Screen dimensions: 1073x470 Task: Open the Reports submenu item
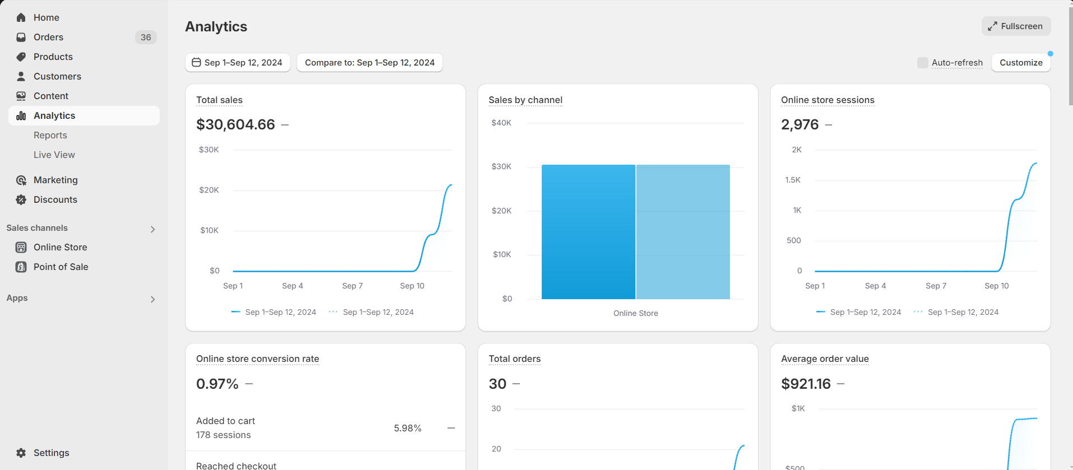pyautogui.click(x=50, y=135)
